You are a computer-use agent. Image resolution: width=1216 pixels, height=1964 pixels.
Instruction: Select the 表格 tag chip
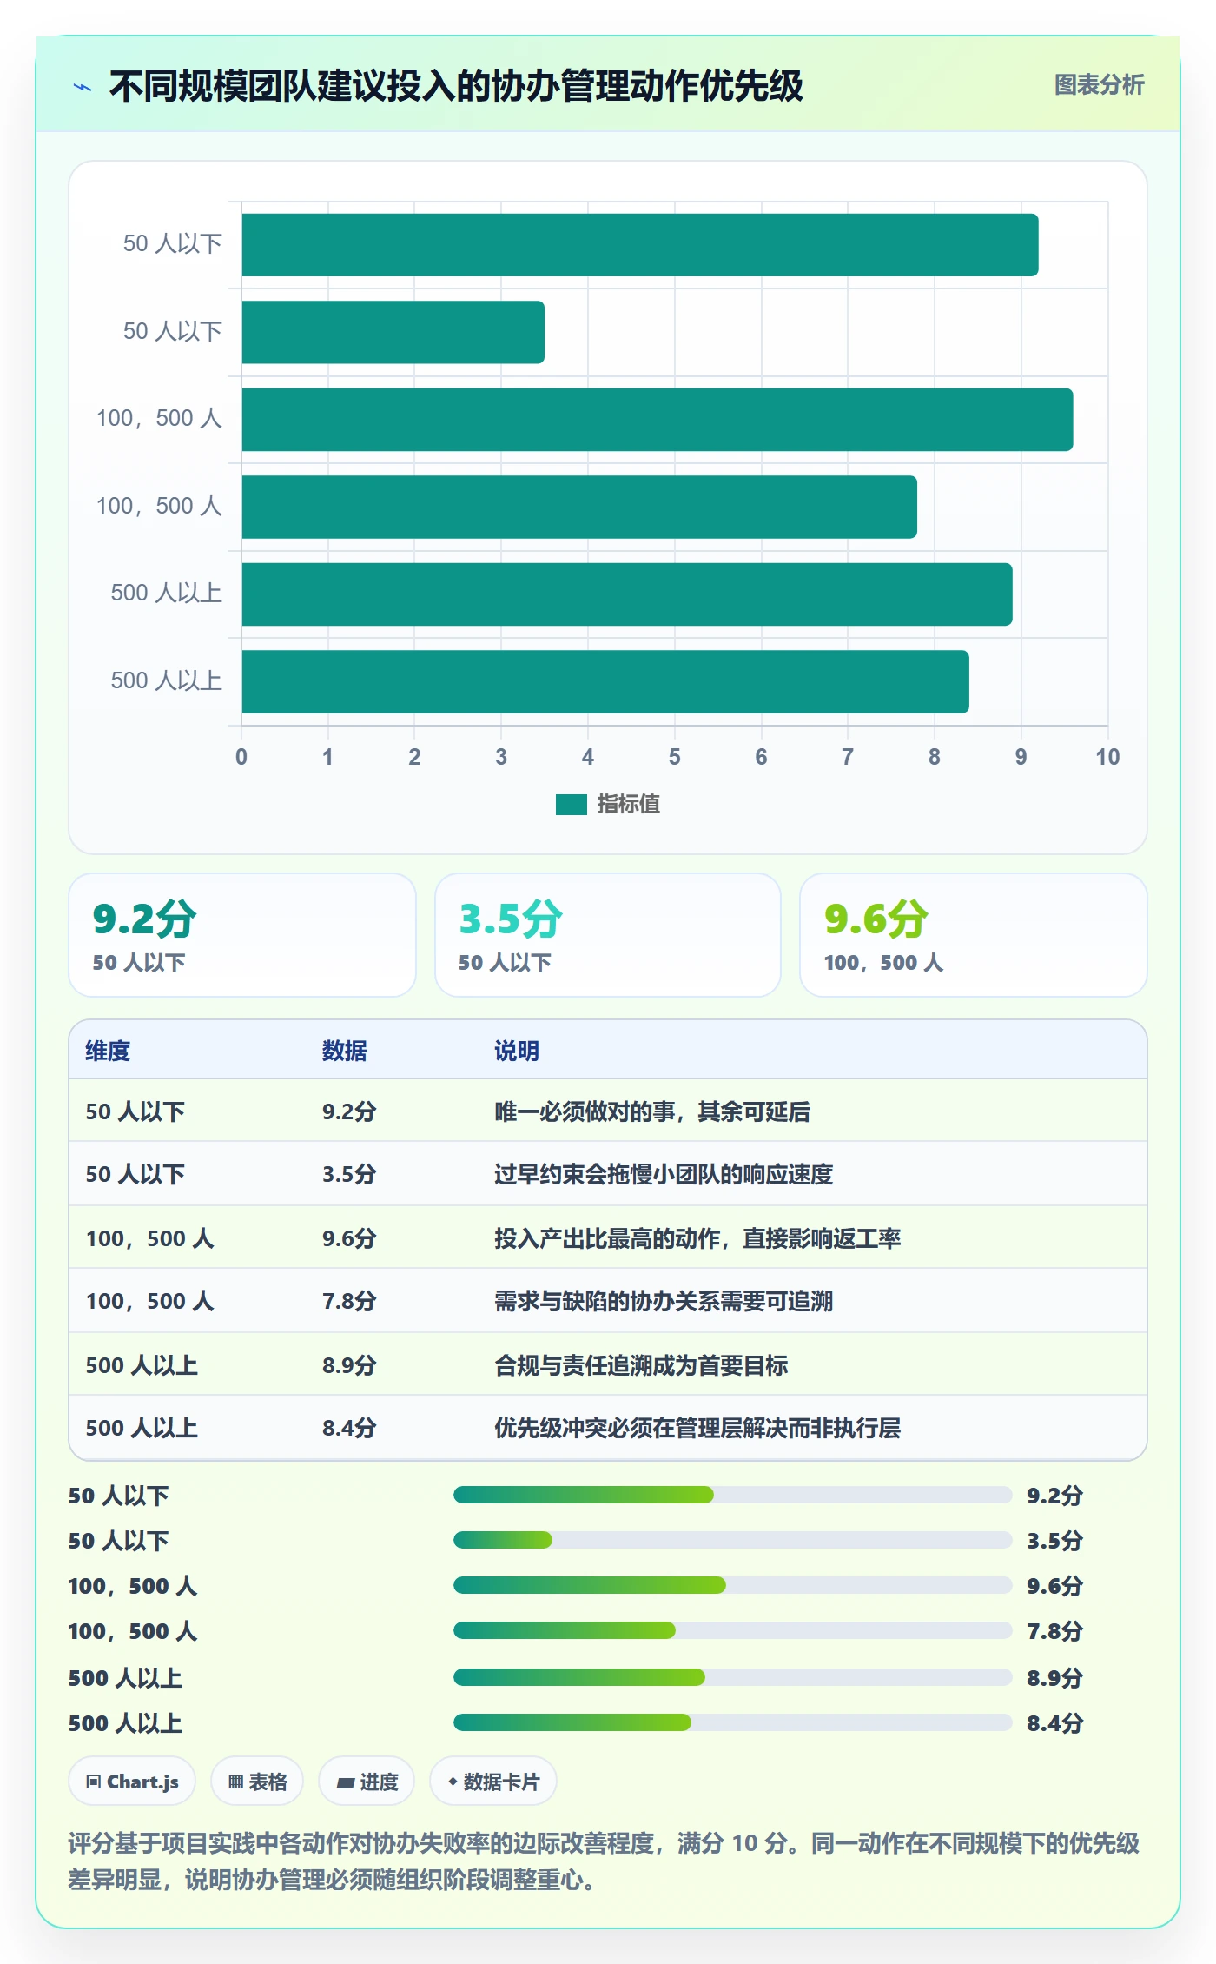pyautogui.click(x=257, y=1782)
